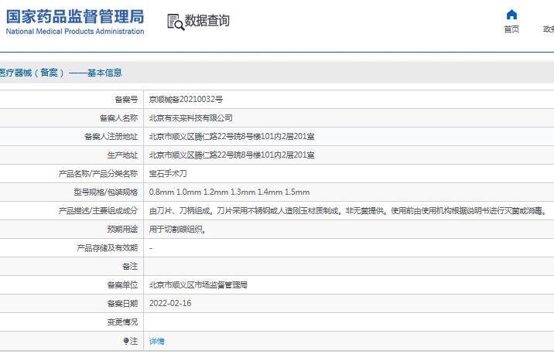
Task: Click the 备案人名称 row label
Action: click(118, 118)
